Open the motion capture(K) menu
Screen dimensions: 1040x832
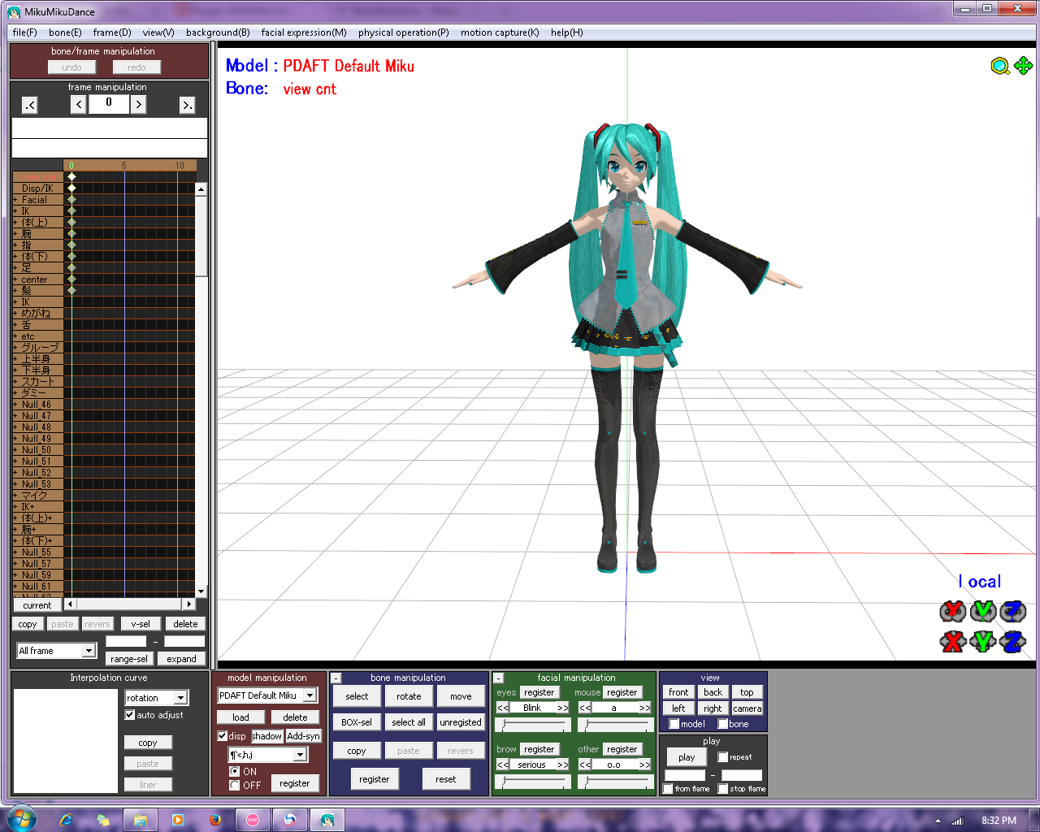coord(499,32)
